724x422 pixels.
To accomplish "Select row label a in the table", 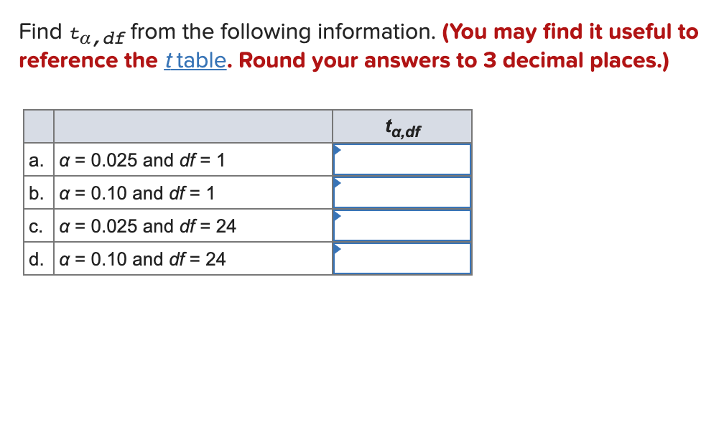I will click(x=38, y=159).
